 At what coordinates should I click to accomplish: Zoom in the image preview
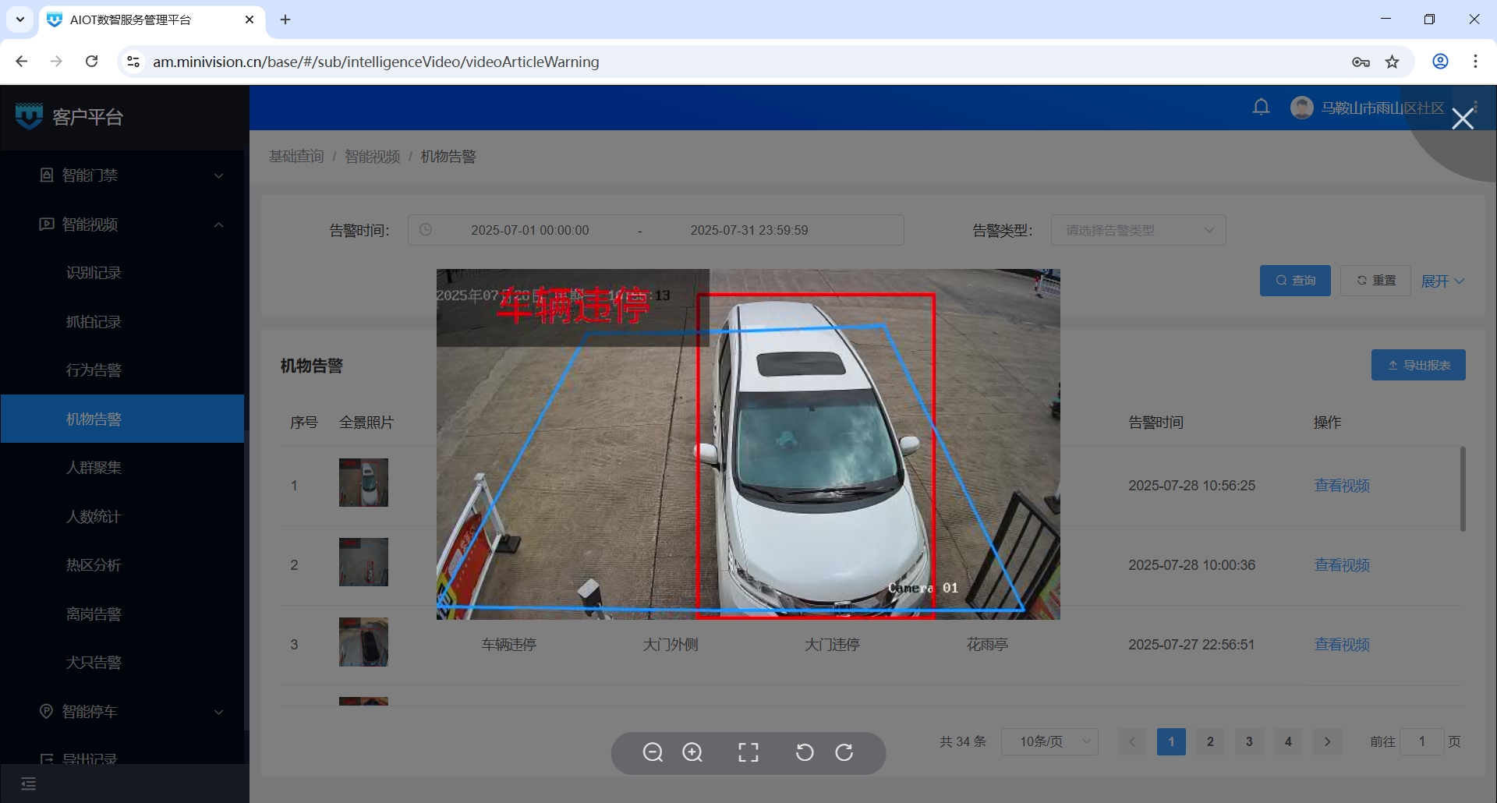[692, 752]
